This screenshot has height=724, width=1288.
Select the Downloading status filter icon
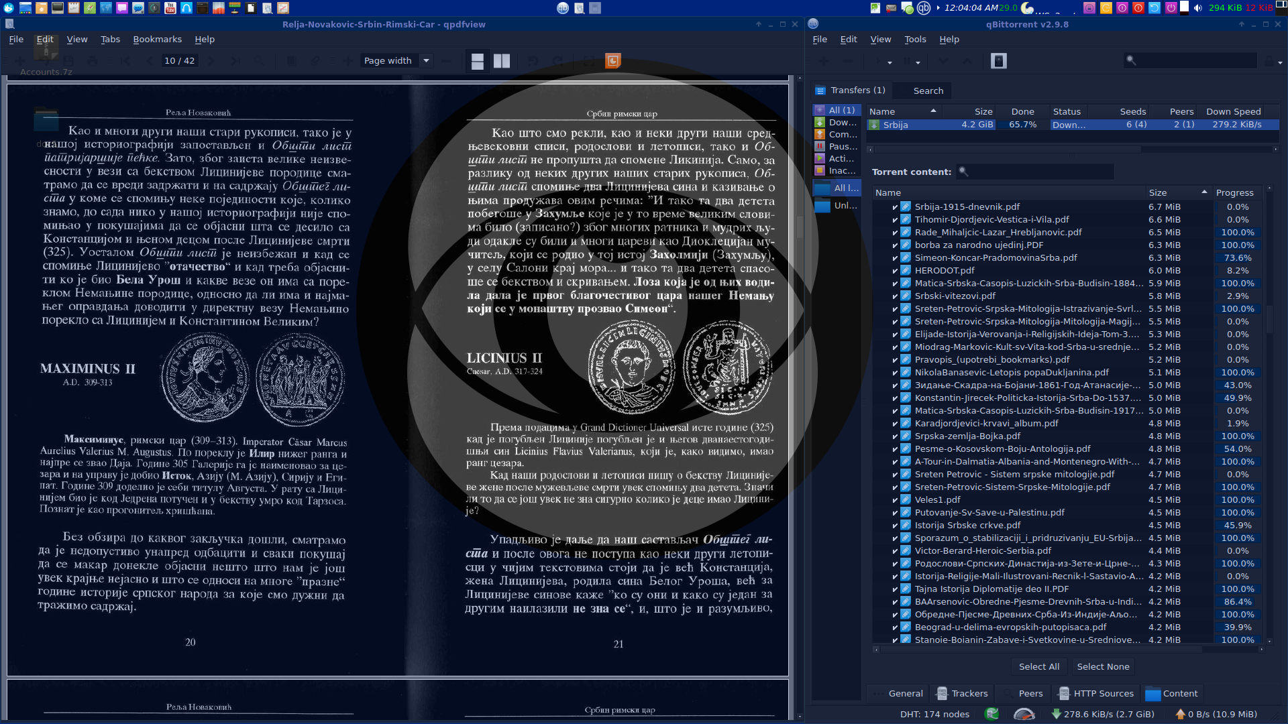pyautogui.click(x=820, y=123)
